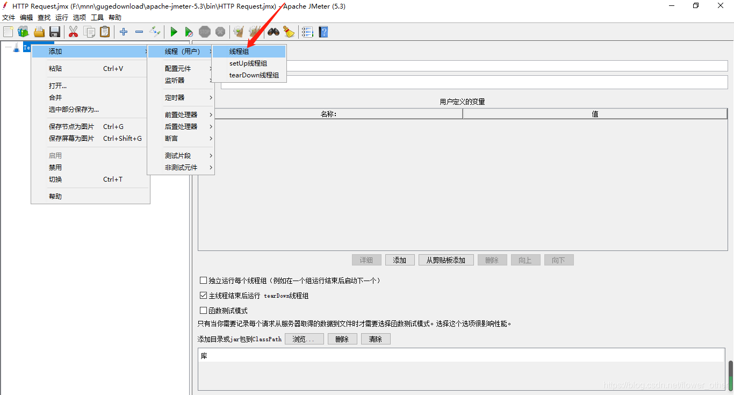Click the Toggle enable/disable icon
734x395 pixels.
(155, 32)
